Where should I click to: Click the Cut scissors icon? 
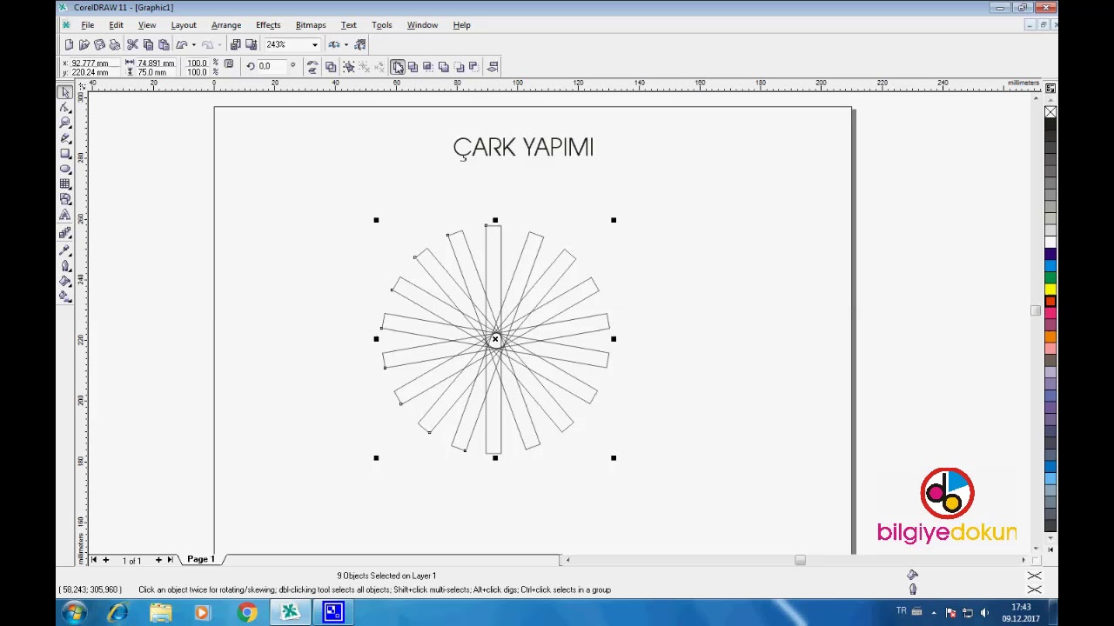[132, 44]
